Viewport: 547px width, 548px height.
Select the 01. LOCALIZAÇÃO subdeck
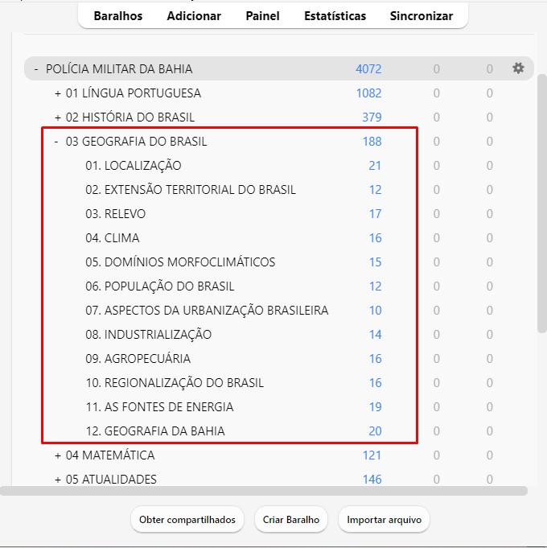133,166
